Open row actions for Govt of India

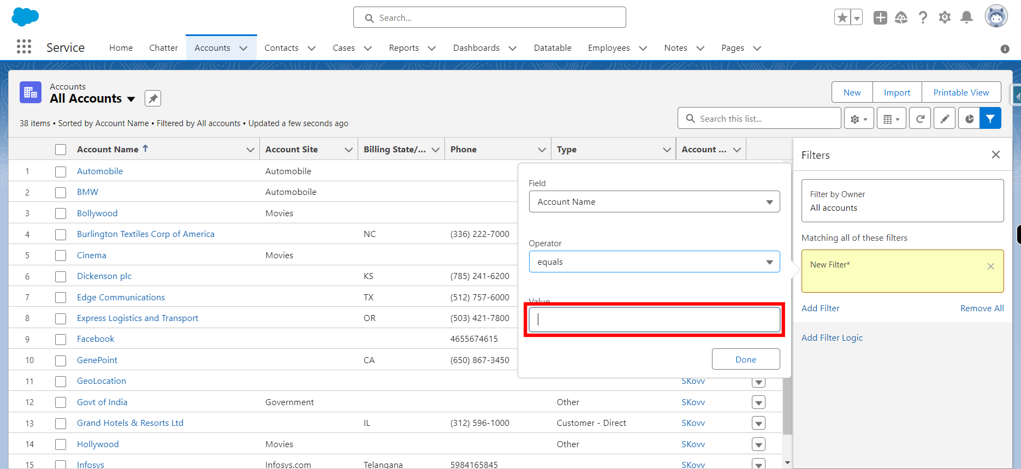point(758,402)
